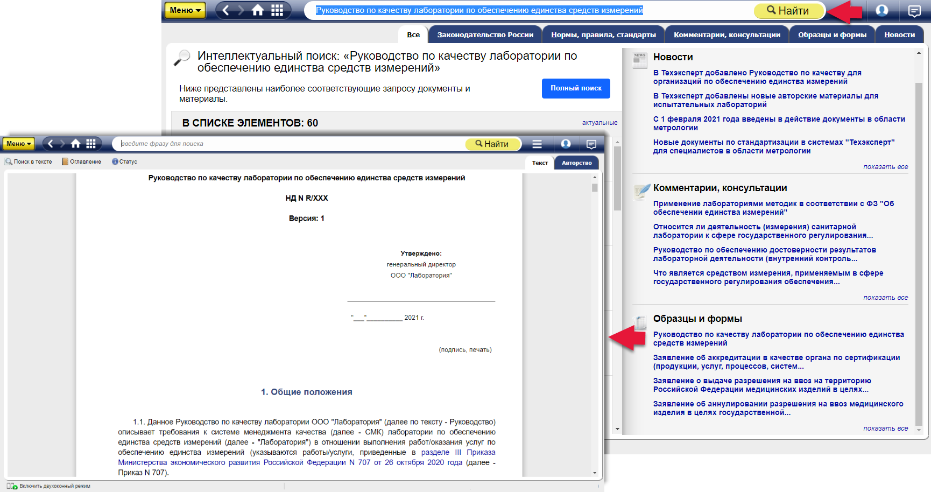This screenshot has width=931, height=492.
Task: Open the news item about Руководство по качеству
Action: click(757, 77)
